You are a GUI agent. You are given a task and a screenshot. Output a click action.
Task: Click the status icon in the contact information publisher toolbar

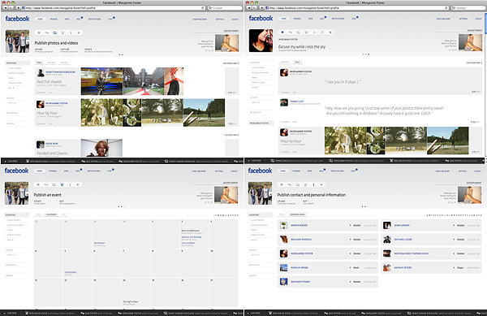point(282,184)
